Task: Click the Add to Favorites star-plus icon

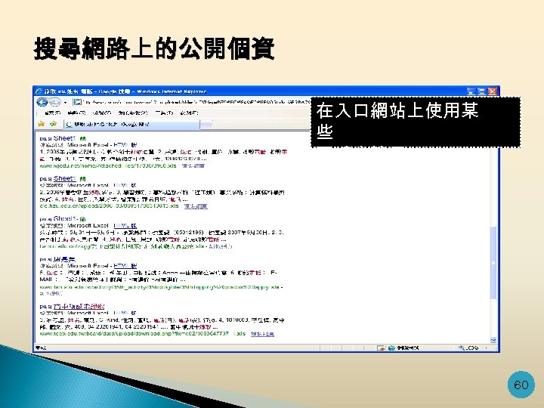Action: tap(53, 124)
